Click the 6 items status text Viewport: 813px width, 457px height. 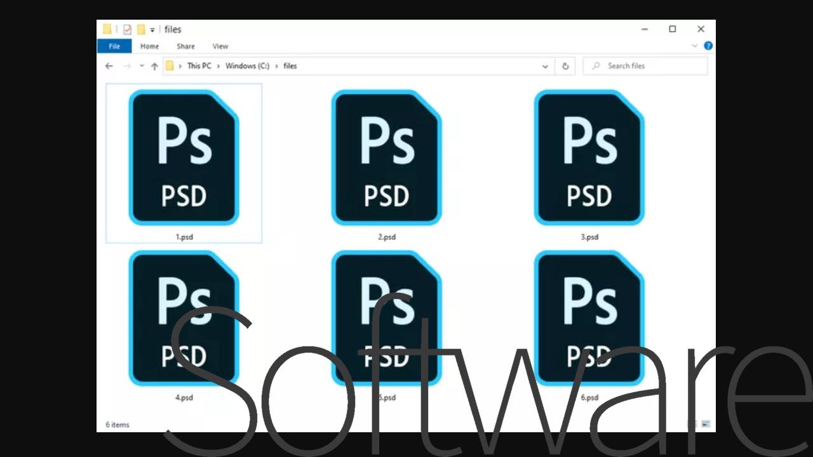[118, 425]
